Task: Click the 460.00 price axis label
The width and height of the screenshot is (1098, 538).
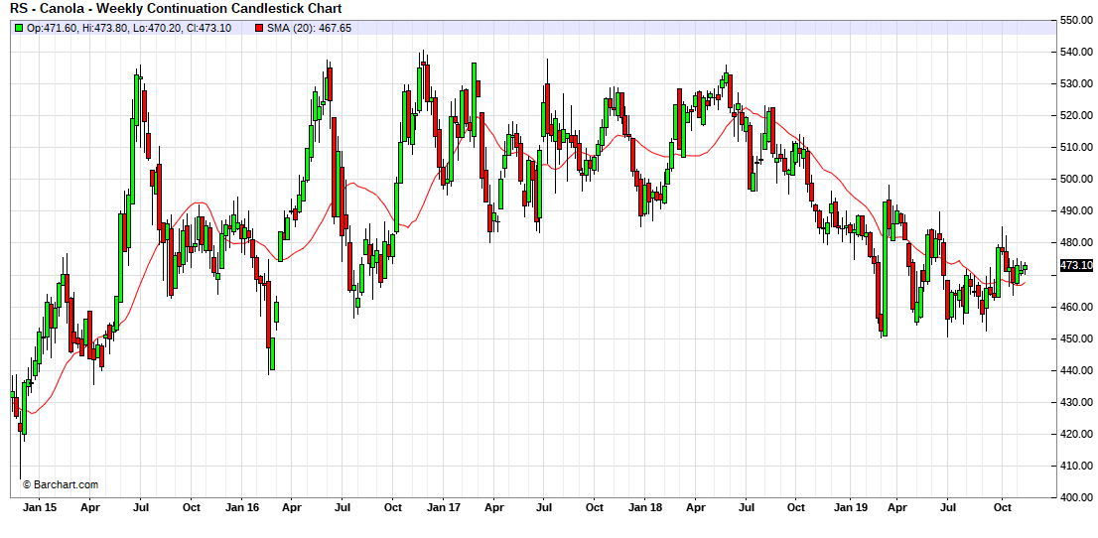Action: tap(1077, 307)
